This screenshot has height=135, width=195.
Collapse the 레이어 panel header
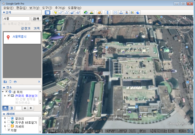(22, 114)
